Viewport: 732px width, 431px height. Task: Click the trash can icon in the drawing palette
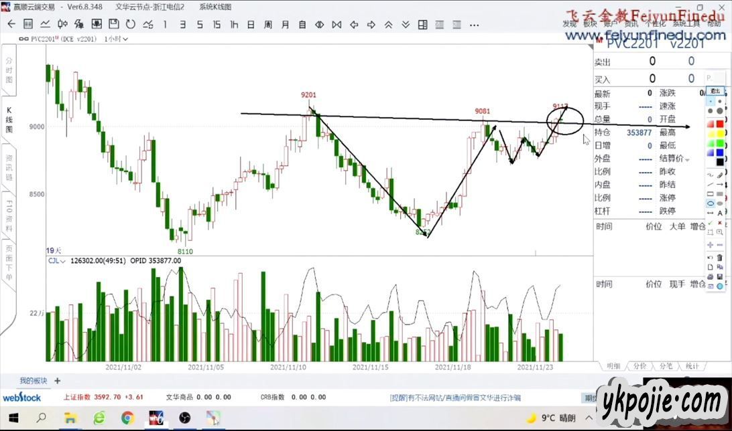720,257
